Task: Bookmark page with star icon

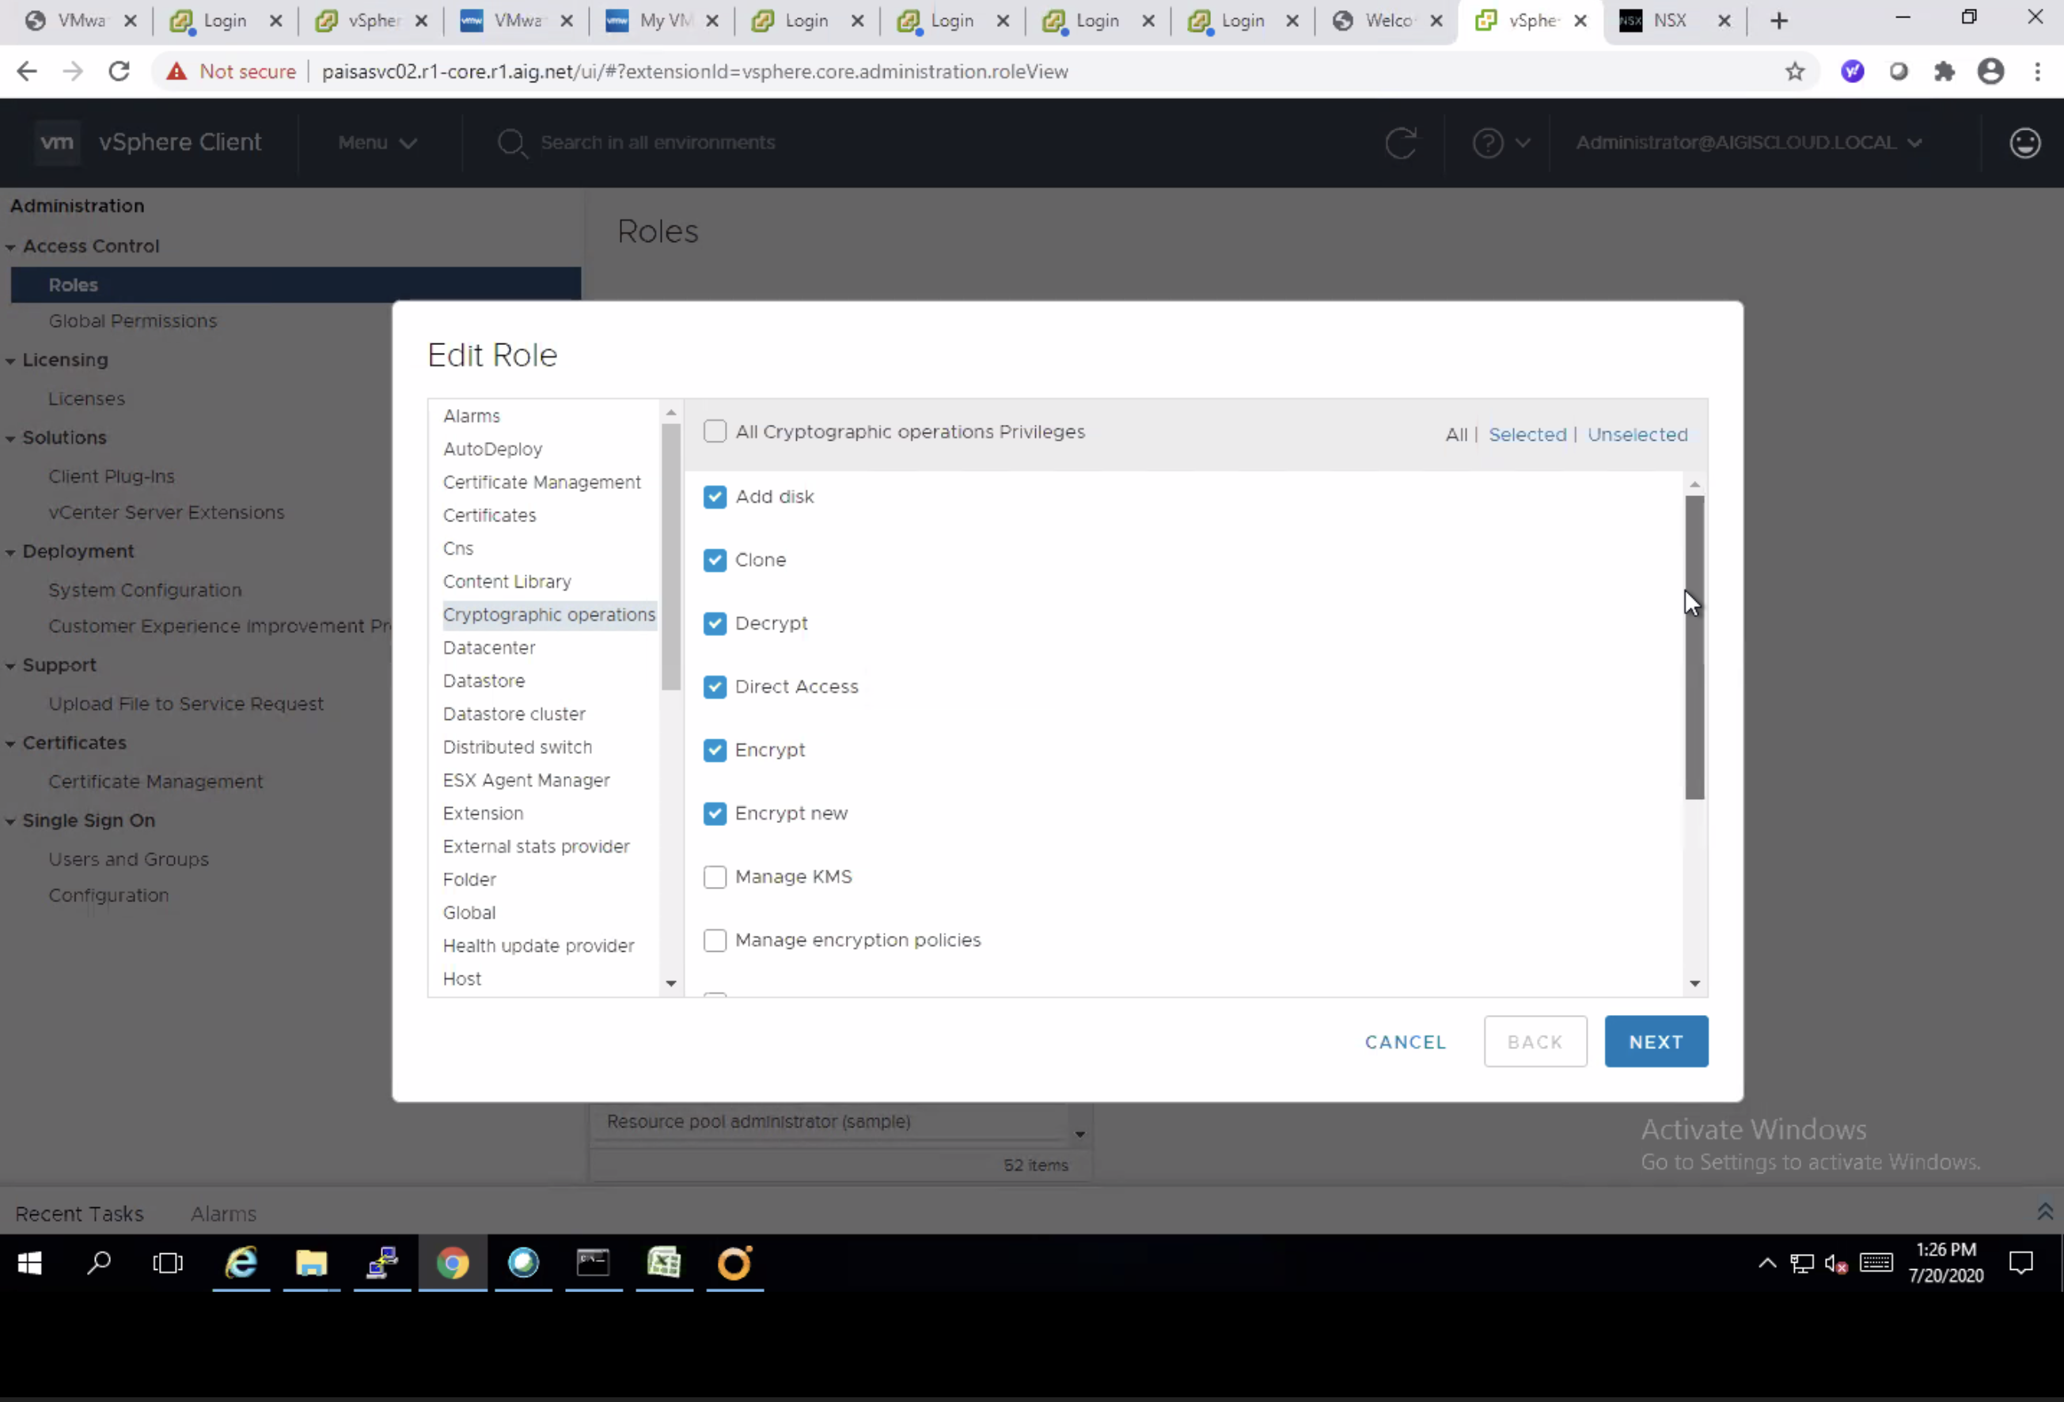Action: (x=1795, y=71)
